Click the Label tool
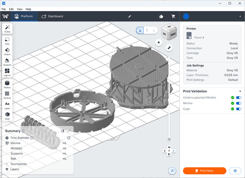Viewport: 245px width, 178px height. point(7,105)
